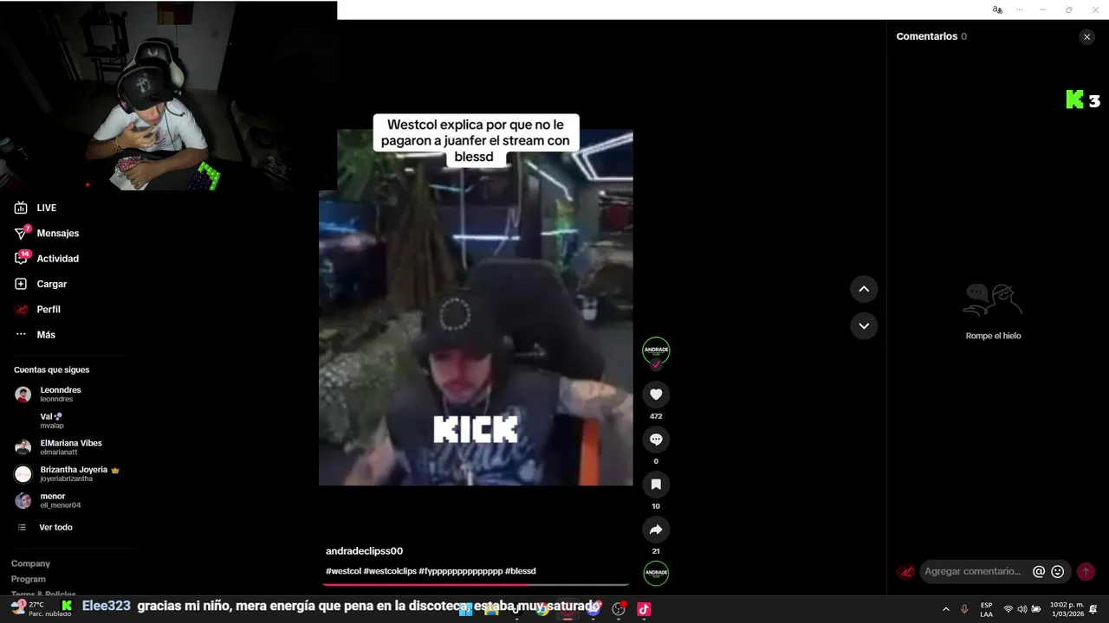Expand the Program footer section
1109x623 pixels.
pyautogui.click(x=29, y=579)
